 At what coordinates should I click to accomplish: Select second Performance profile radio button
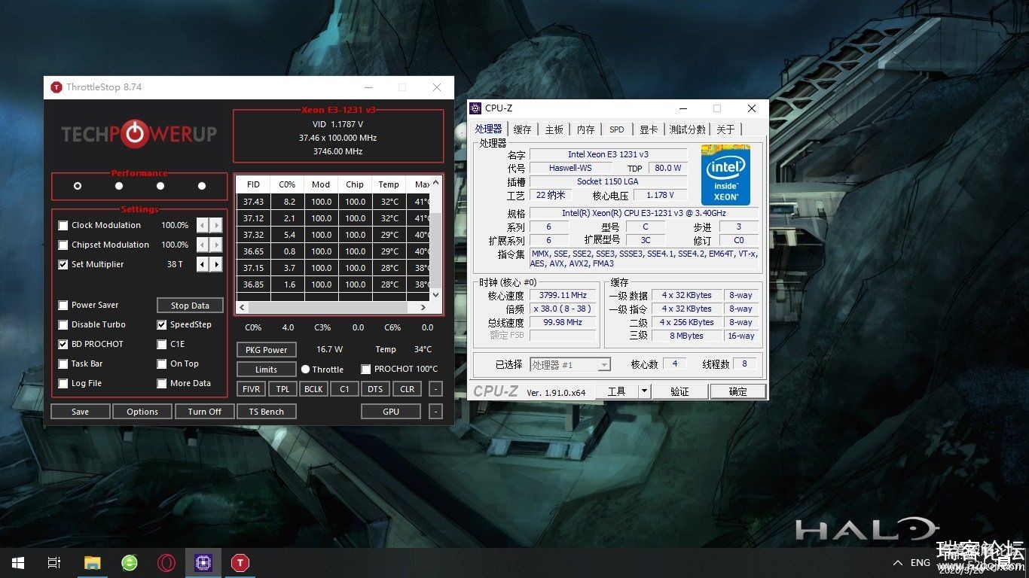pos(119,186)
